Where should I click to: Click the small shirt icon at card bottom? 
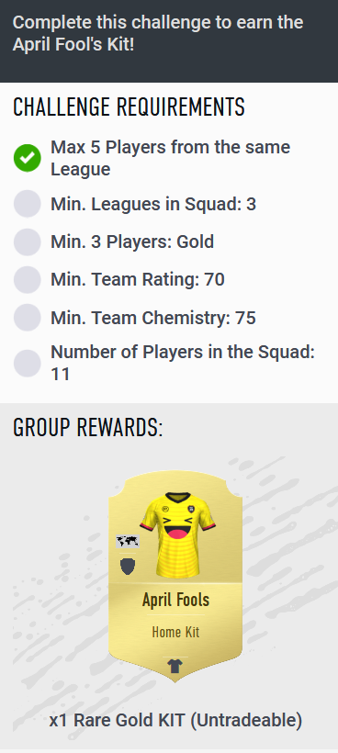(x=175, y=666)
